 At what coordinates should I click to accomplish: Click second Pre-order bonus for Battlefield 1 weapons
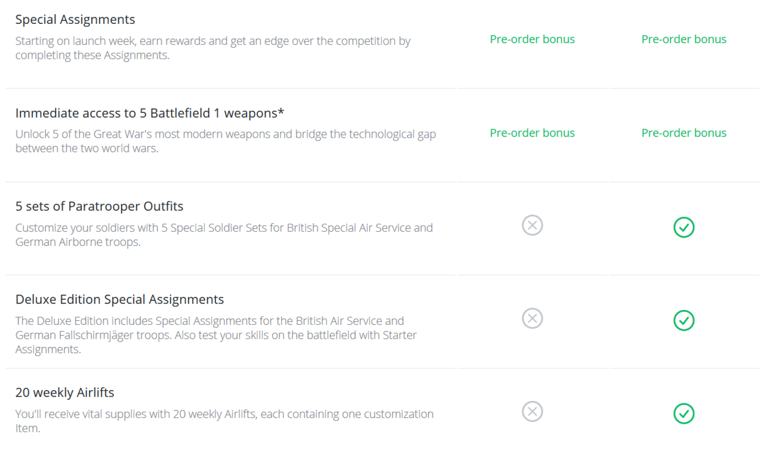(x=684, y=133)
